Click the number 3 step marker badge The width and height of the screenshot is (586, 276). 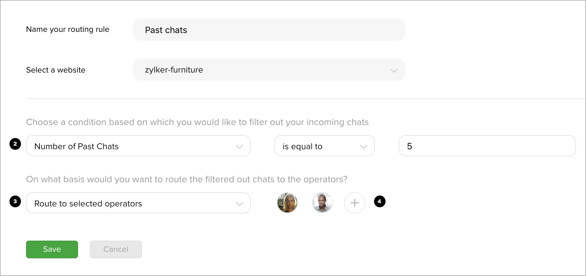point(15,201)
